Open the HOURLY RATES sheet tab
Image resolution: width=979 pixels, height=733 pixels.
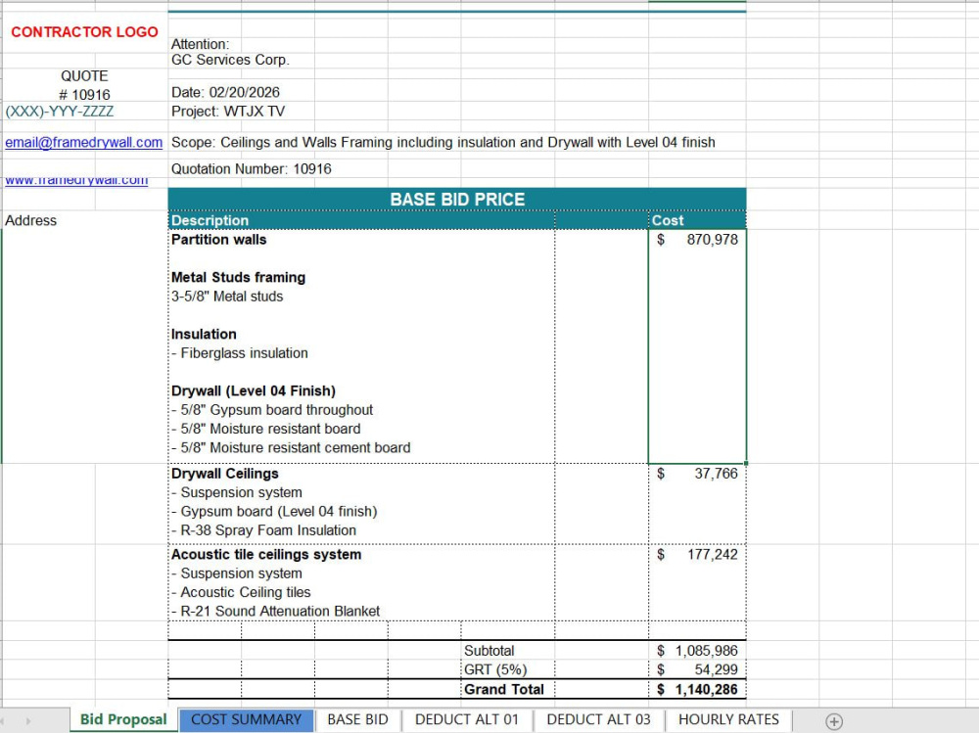pyautogui.click(x=728, y=720)
